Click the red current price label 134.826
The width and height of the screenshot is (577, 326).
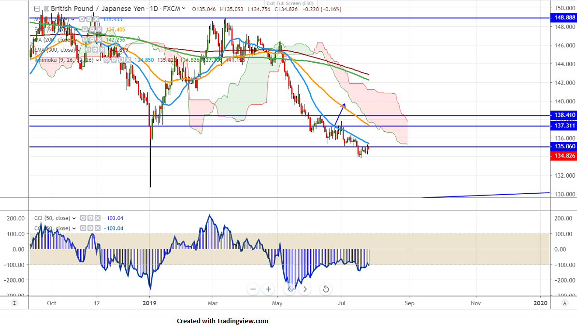tap(563, 156)
